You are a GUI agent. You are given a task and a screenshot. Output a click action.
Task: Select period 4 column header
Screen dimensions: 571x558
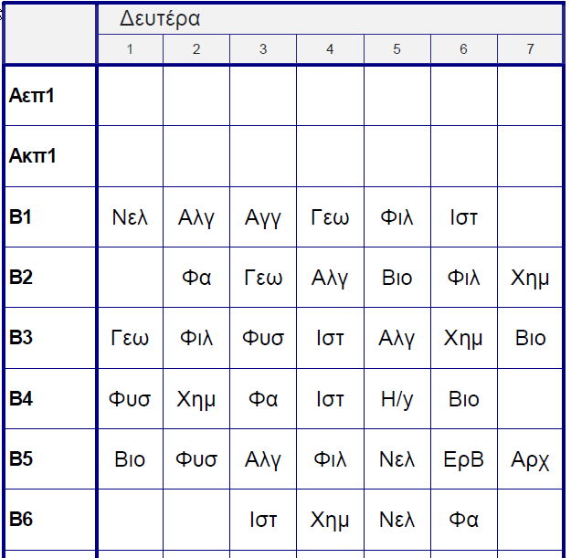pyautogui.click(x=330, y=49)
